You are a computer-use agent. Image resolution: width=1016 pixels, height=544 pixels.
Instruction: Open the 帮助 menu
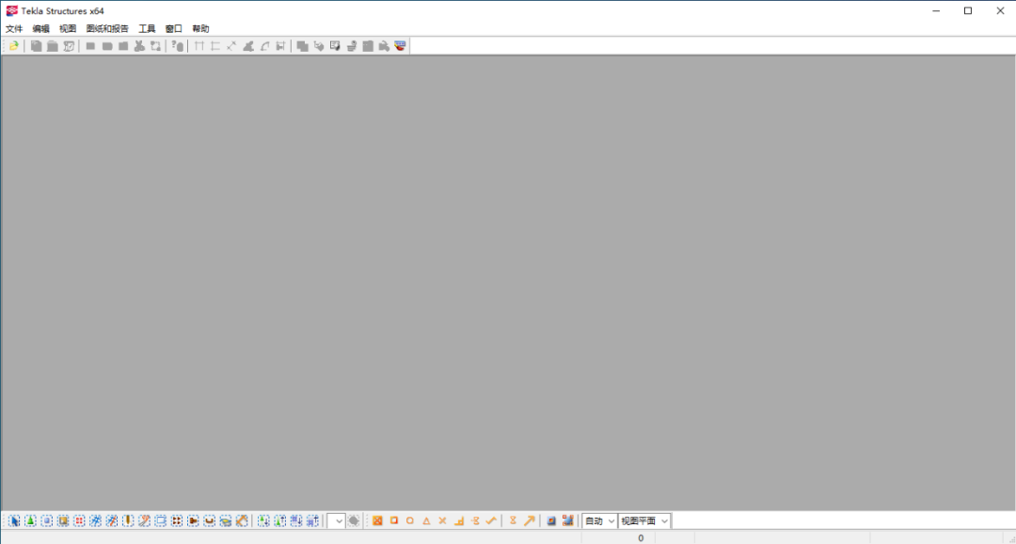(x=200, y=28)
